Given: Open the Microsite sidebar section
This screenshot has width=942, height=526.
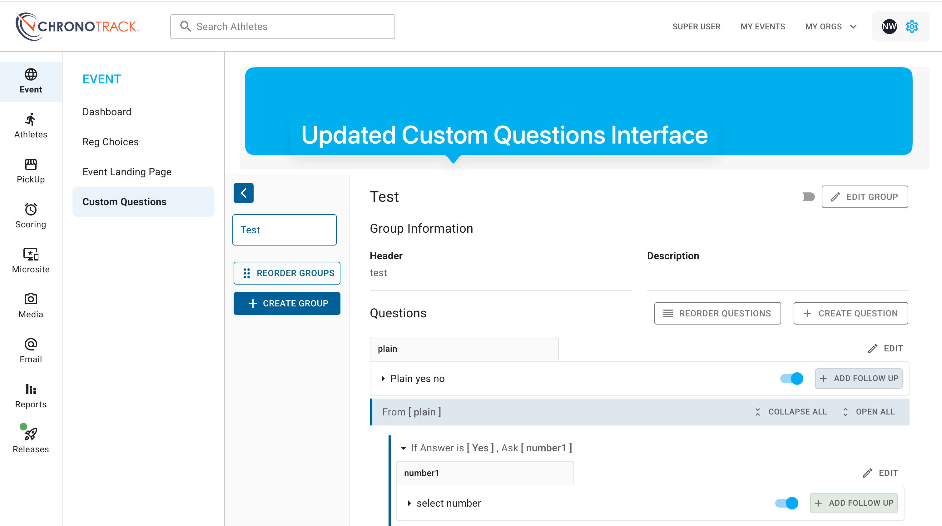Looking at the screenshot, I should (x=31, y=261).
